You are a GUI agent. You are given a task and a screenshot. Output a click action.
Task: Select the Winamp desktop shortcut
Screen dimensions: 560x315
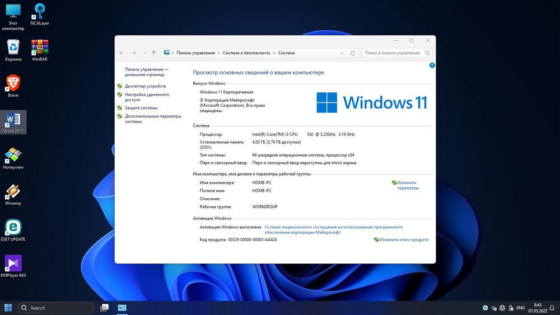click(x=13, y=194)
